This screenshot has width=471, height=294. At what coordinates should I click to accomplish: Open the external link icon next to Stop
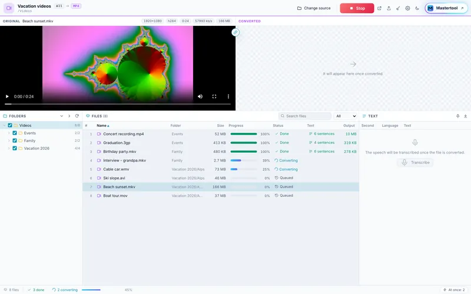click(x=379, y=8)
